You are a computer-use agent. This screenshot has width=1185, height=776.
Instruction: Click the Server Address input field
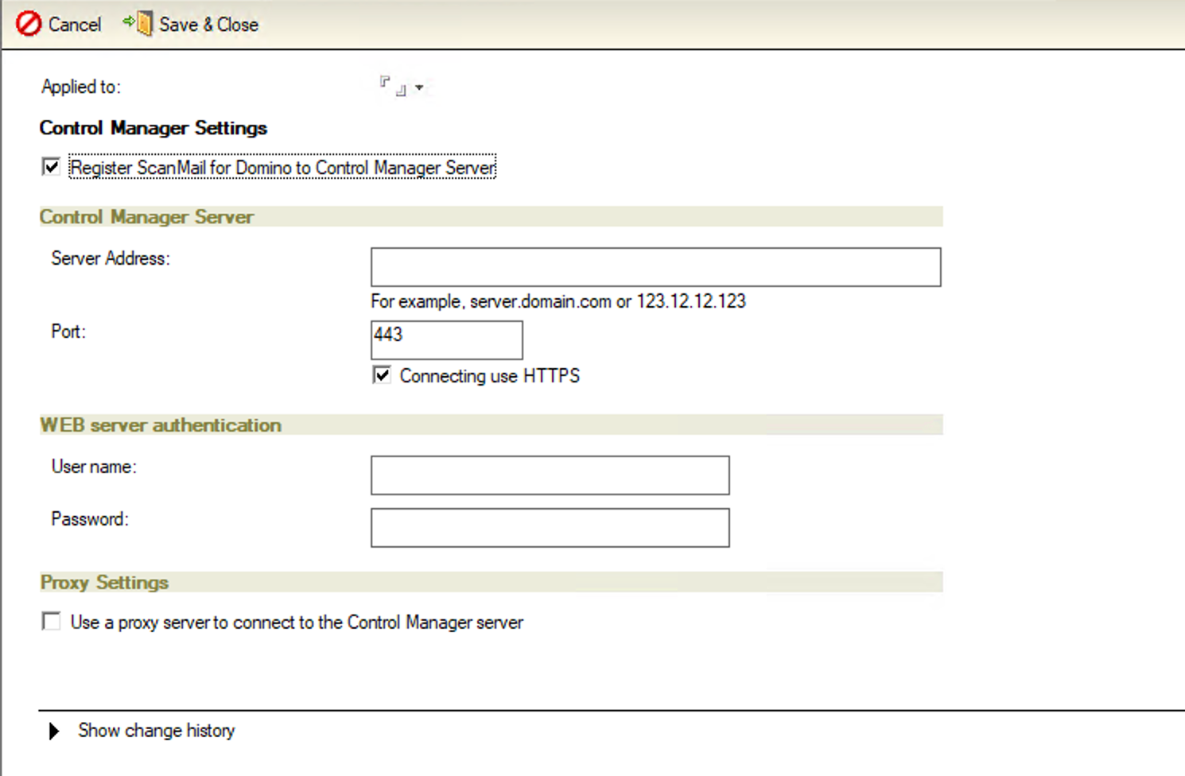[655, 267]
